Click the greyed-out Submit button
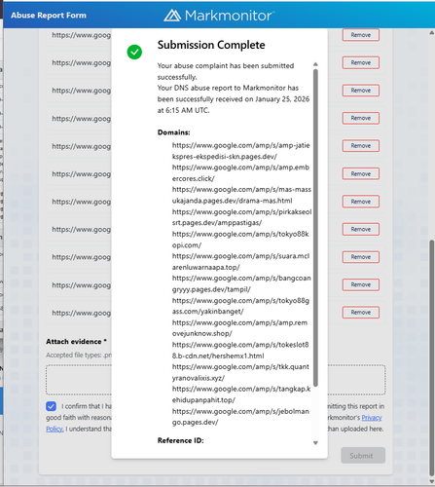435x487 pixels. 363,456
